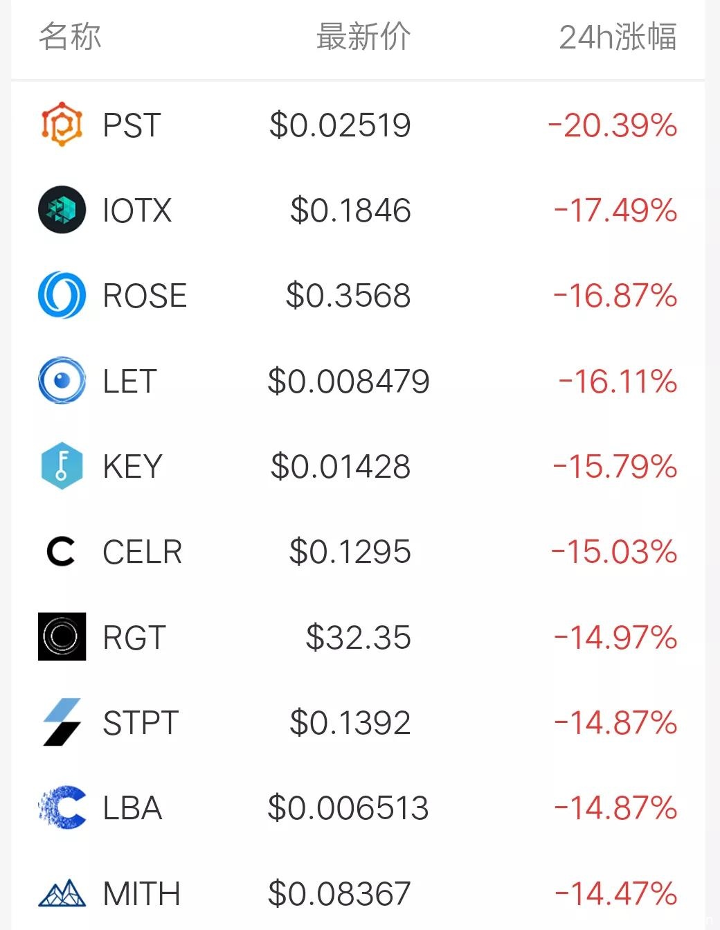This screenshot has width=720, height=930.
Task: Select the RGT black square icon
Action: (x=62, y=636)
